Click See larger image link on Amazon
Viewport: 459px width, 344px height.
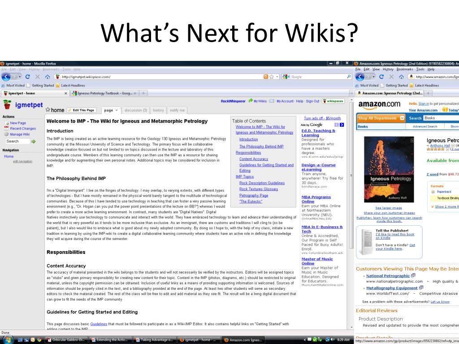(389, 208)
